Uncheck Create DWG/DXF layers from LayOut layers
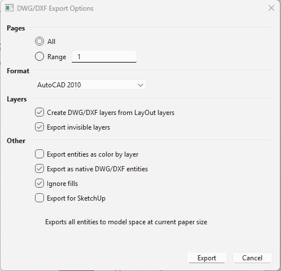Screen dimensions: 281x271 click(x=39, y=112)
